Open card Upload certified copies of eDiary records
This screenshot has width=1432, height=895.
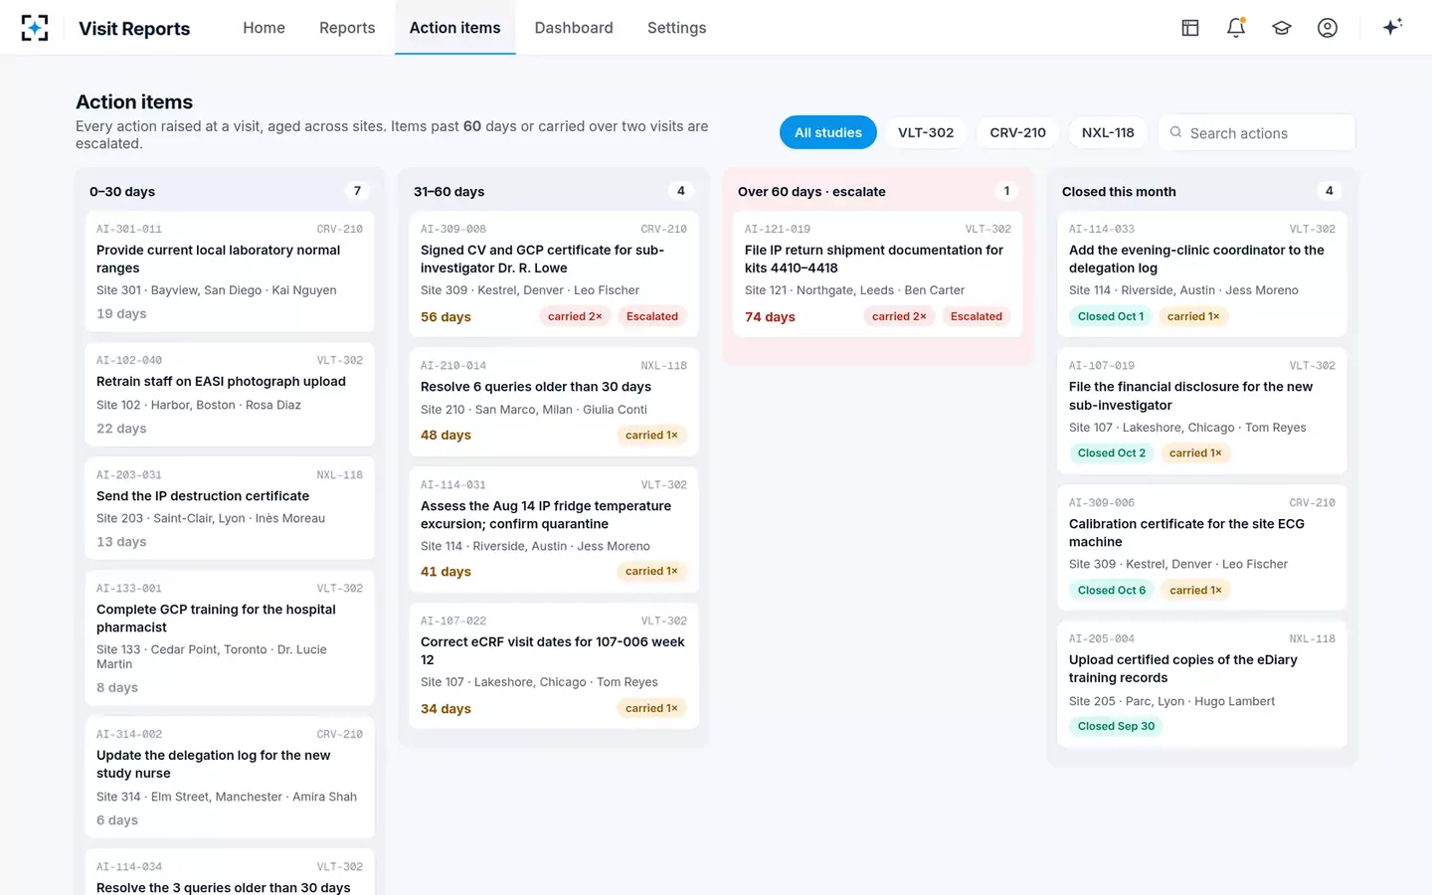coord(1202,684)
